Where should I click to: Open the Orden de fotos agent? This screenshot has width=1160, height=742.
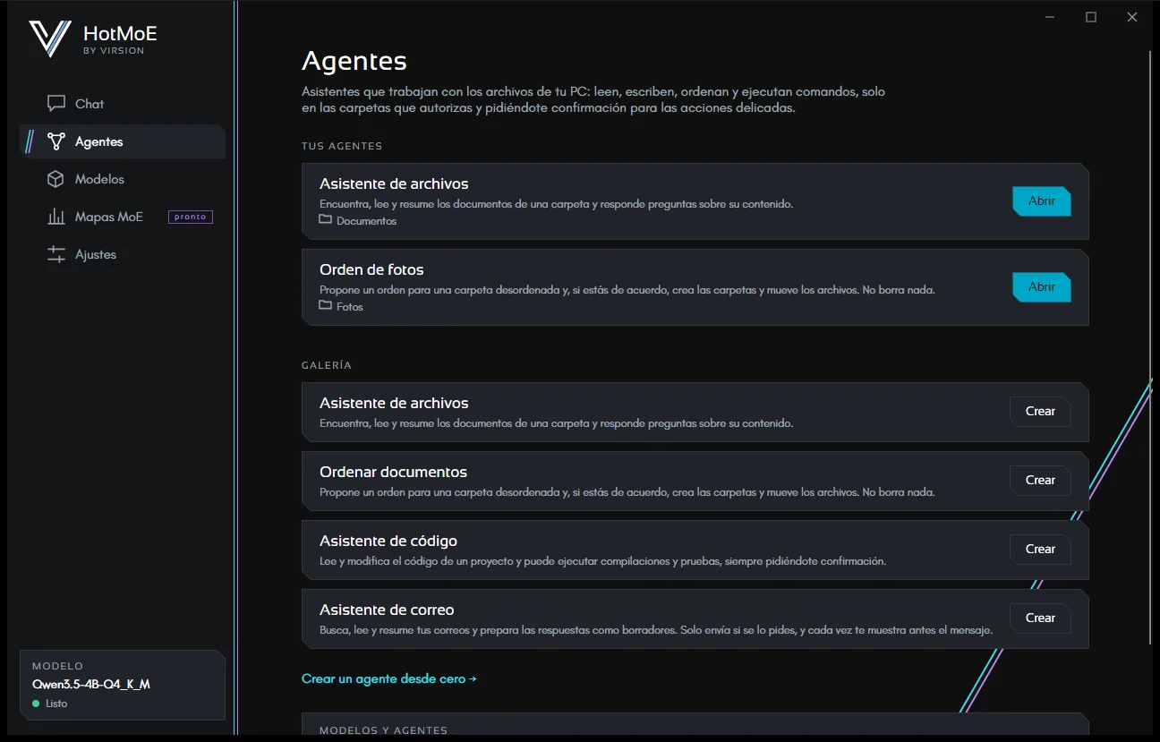point(1041,287)
